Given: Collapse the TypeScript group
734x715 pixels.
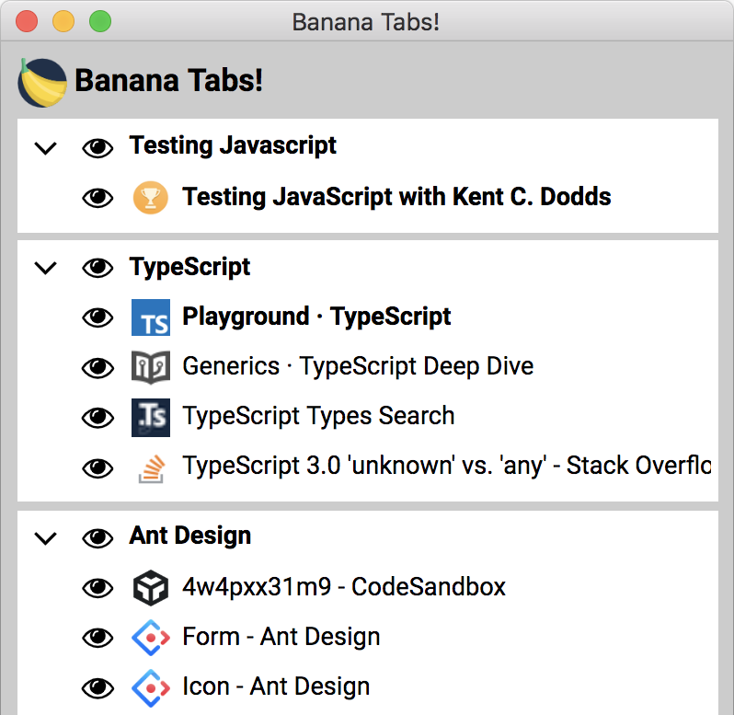Looking at the screenshot, I should pyautogui.click(x=45, y=269).
